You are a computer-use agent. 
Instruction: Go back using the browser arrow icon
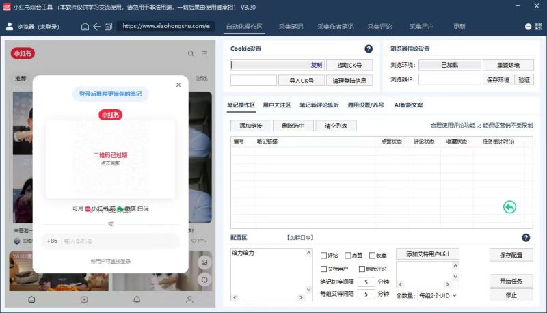[x=96, y=27]
